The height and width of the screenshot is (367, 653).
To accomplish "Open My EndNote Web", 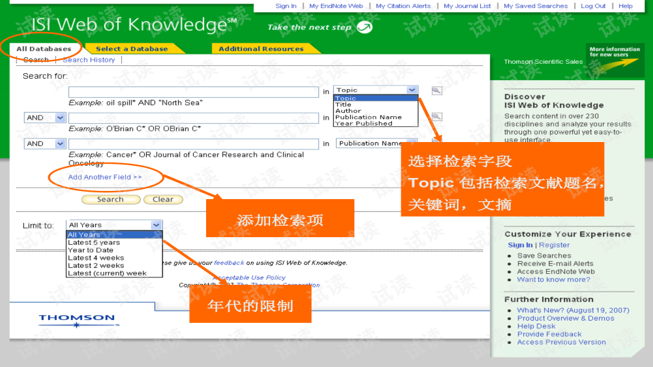I will coord(336,6).
